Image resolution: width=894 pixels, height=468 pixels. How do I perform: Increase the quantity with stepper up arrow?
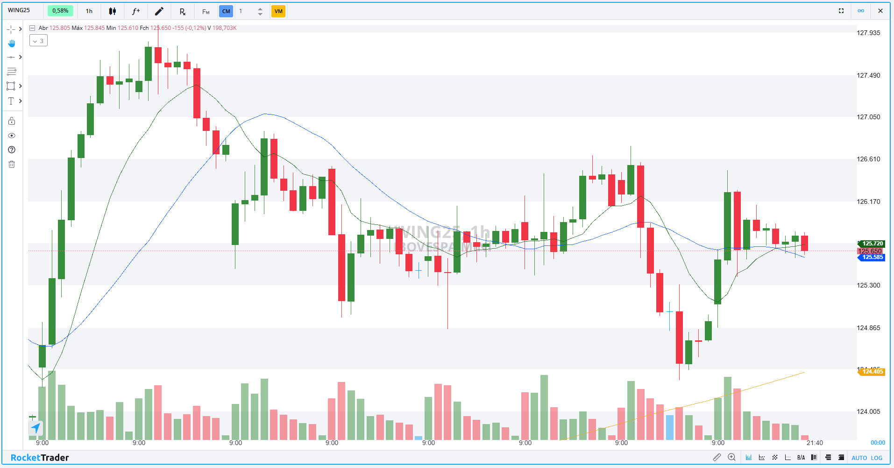point(260,8)
